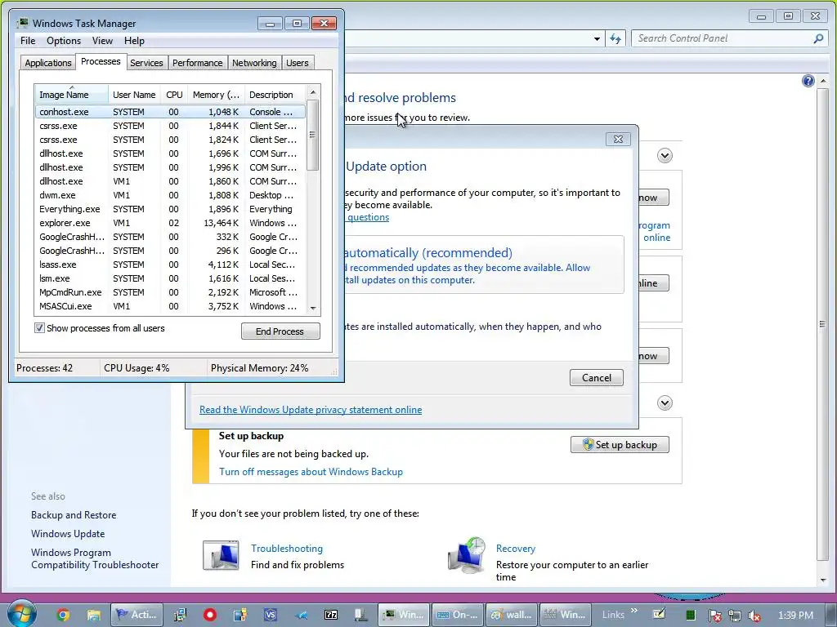Click the Task Manager title bar icon

[23, 23]
